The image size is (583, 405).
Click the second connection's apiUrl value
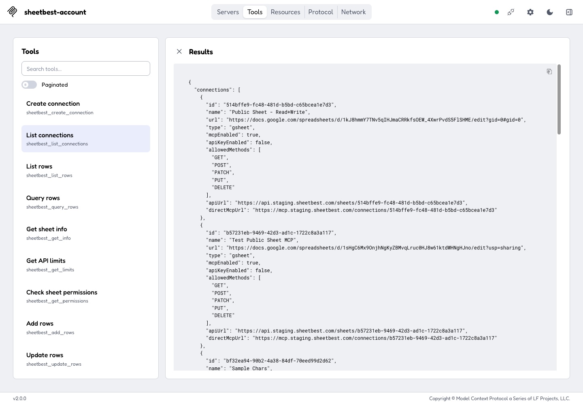[x=350, y=331]
